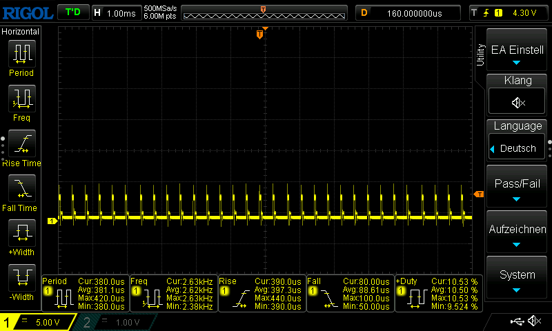
Task: Click the 160.000000us delay readout field
Action: [x=408, y=13]
